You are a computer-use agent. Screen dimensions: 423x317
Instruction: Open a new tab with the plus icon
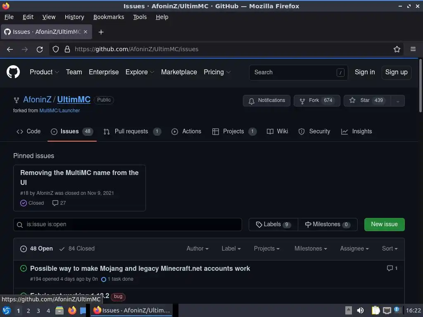tap(101, 32)
